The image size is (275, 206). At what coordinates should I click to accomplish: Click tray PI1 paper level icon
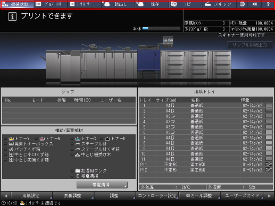tap(269, 164)
